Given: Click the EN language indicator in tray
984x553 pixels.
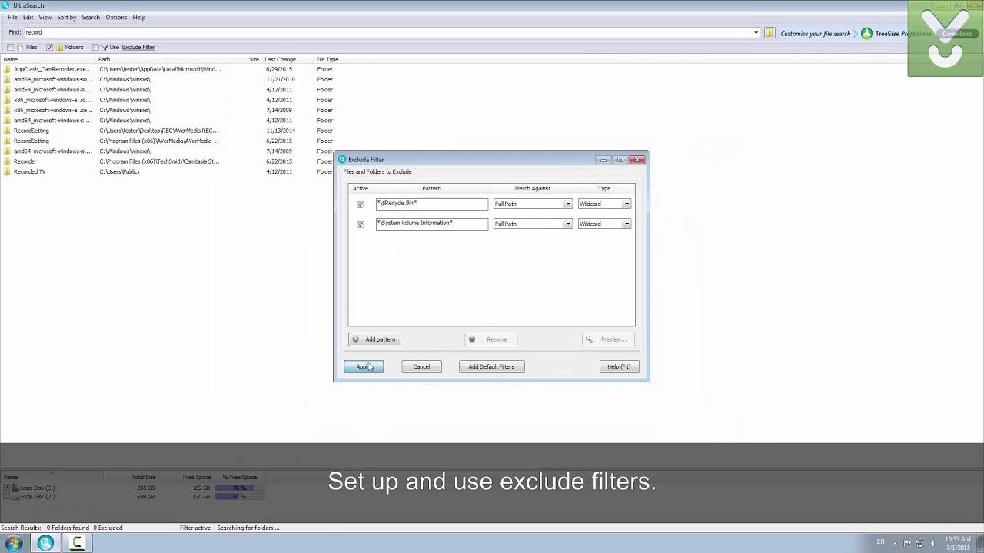Looking at the screenshot, I should click(x=880, y=542).
